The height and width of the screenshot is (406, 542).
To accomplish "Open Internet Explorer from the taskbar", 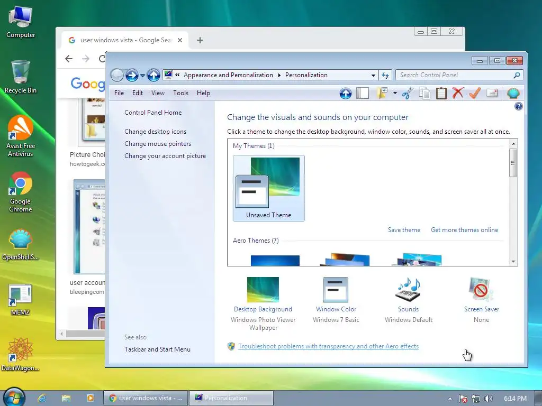I will click(x=42, y=399).
